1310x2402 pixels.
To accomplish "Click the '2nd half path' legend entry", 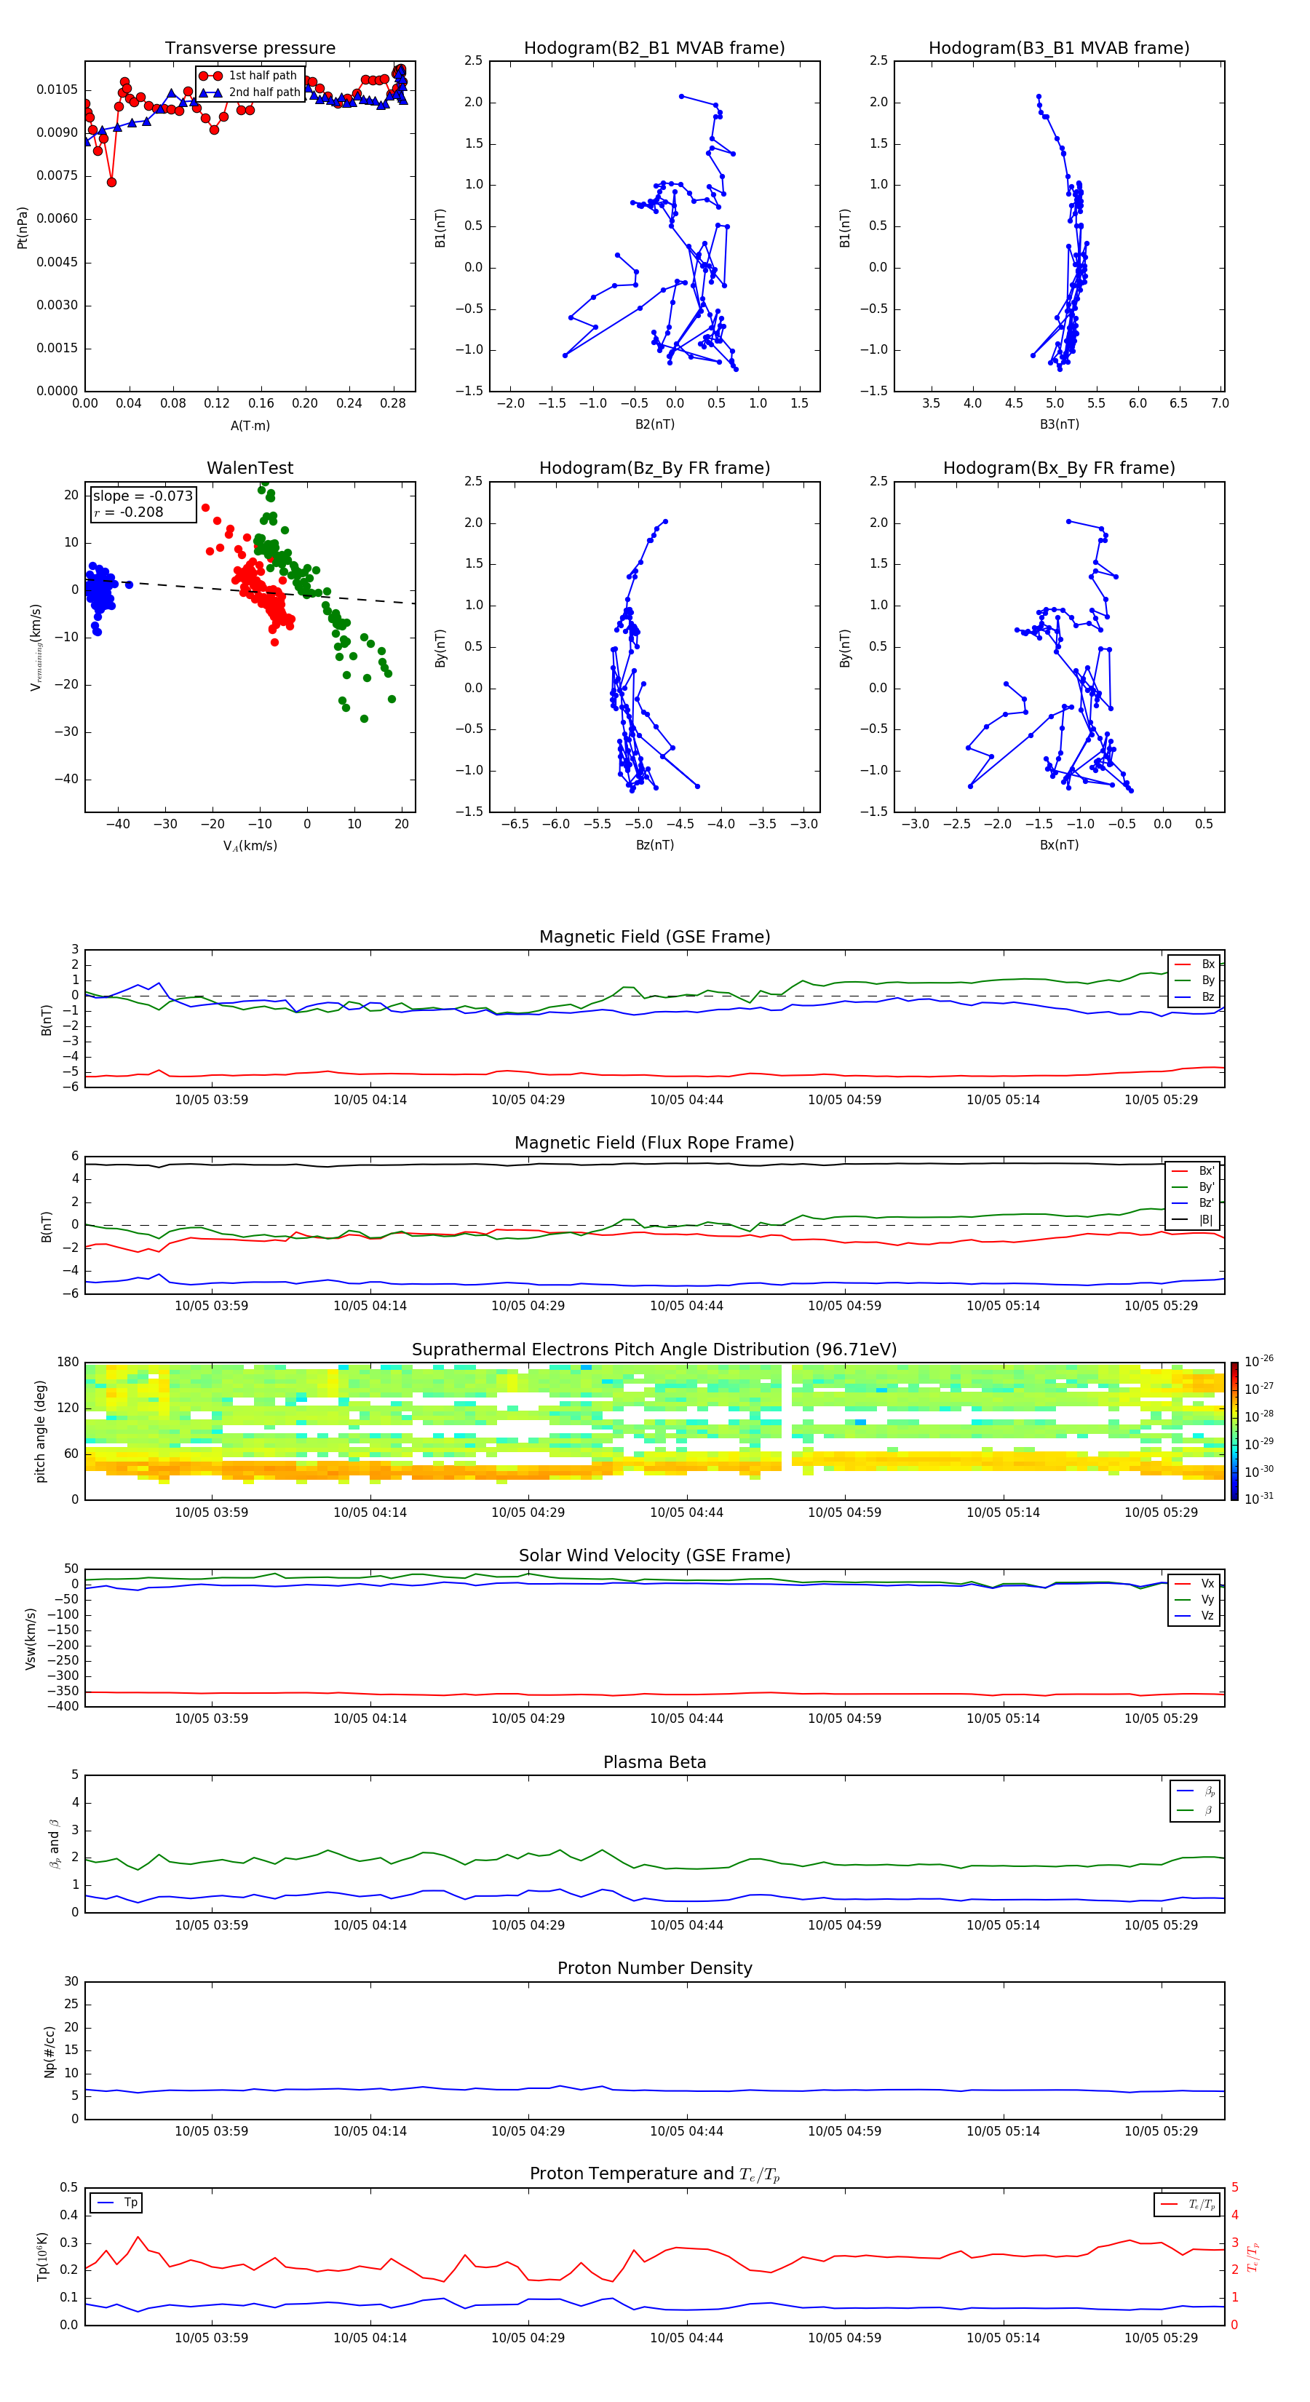I will 251,92.
